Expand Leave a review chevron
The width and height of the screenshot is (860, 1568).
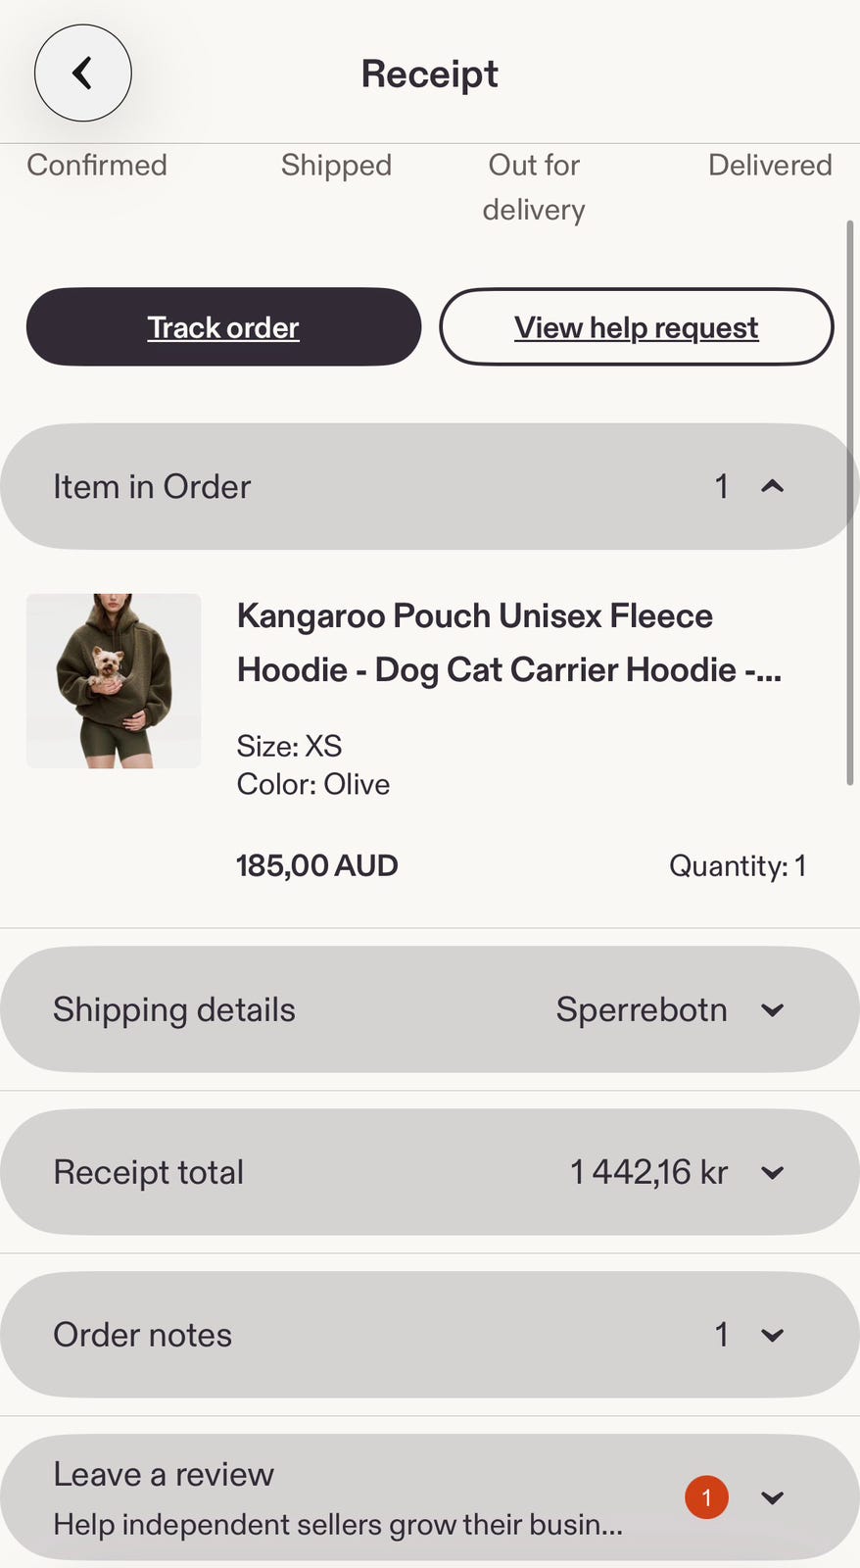click(x=772, y=1497)
